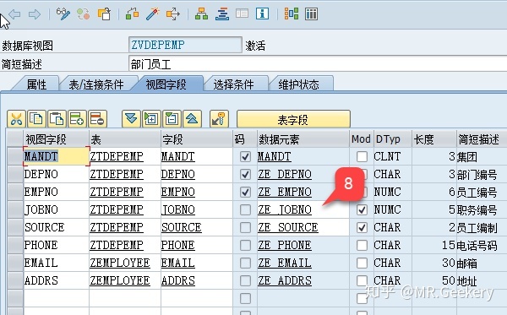Go to the 选择条件 tab
Viewport: 507px width, 315px height.
coord(233,84)
